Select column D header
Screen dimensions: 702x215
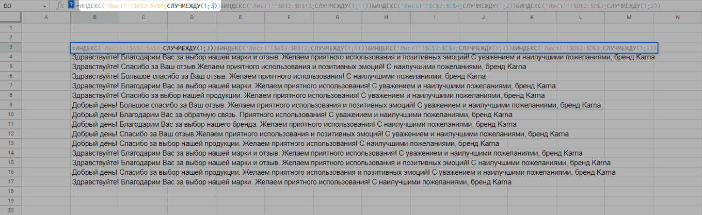point(192,18)
